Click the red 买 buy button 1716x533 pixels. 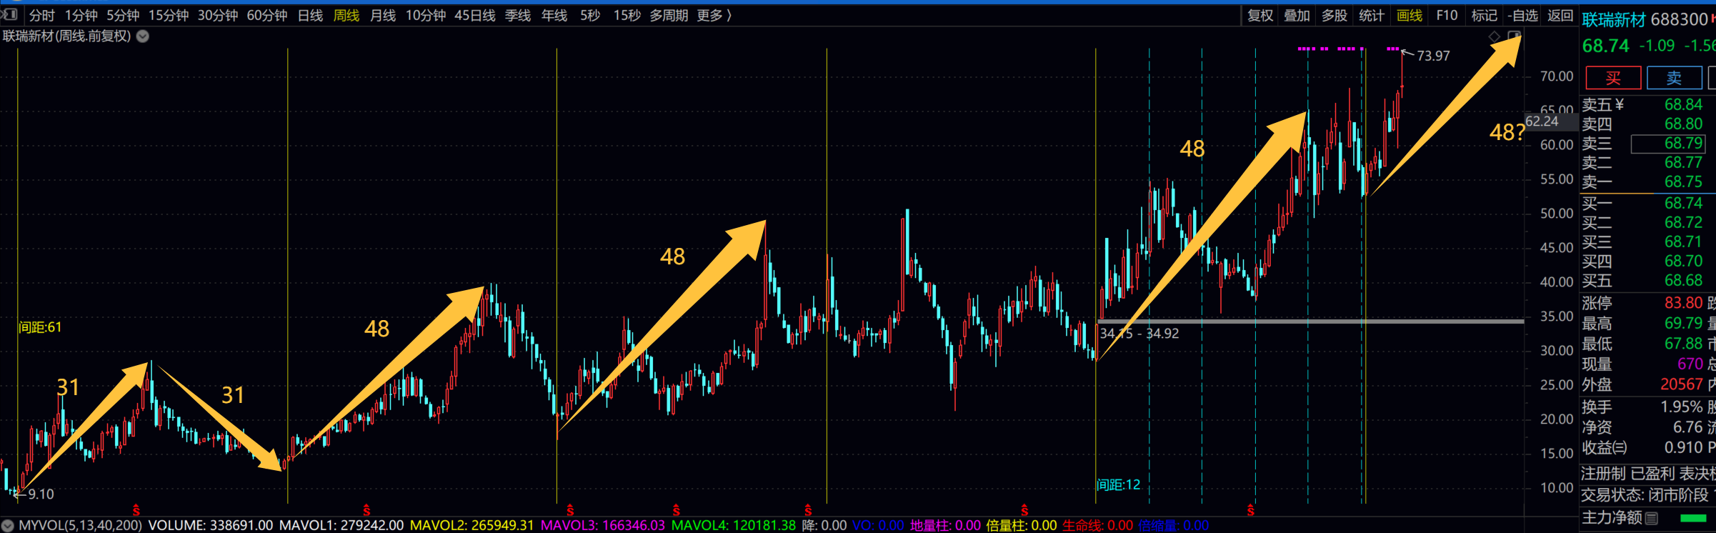coord(1613,78)
